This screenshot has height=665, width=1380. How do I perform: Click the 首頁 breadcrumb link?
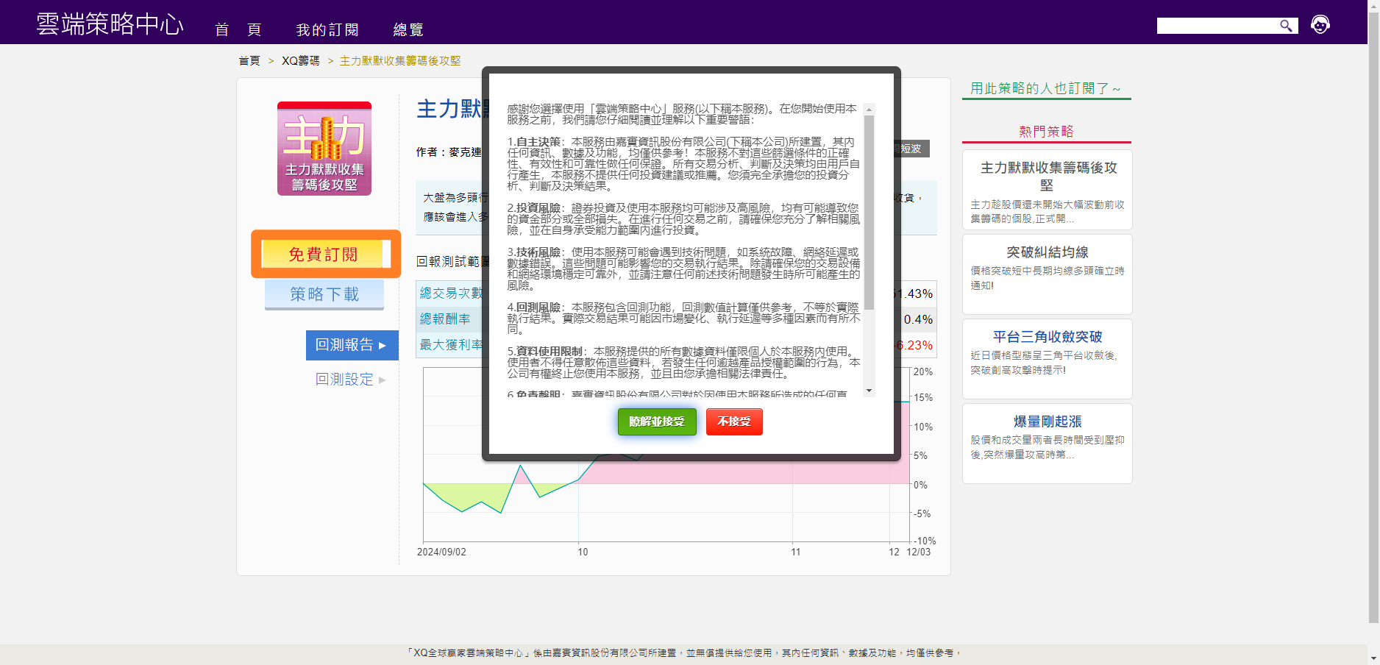(249, 61)
